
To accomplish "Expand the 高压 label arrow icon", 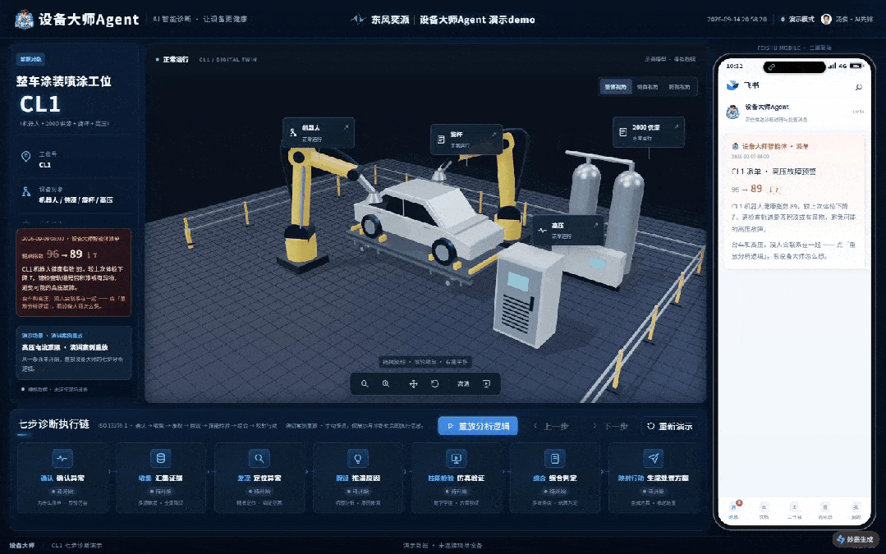I will [595, 225].
